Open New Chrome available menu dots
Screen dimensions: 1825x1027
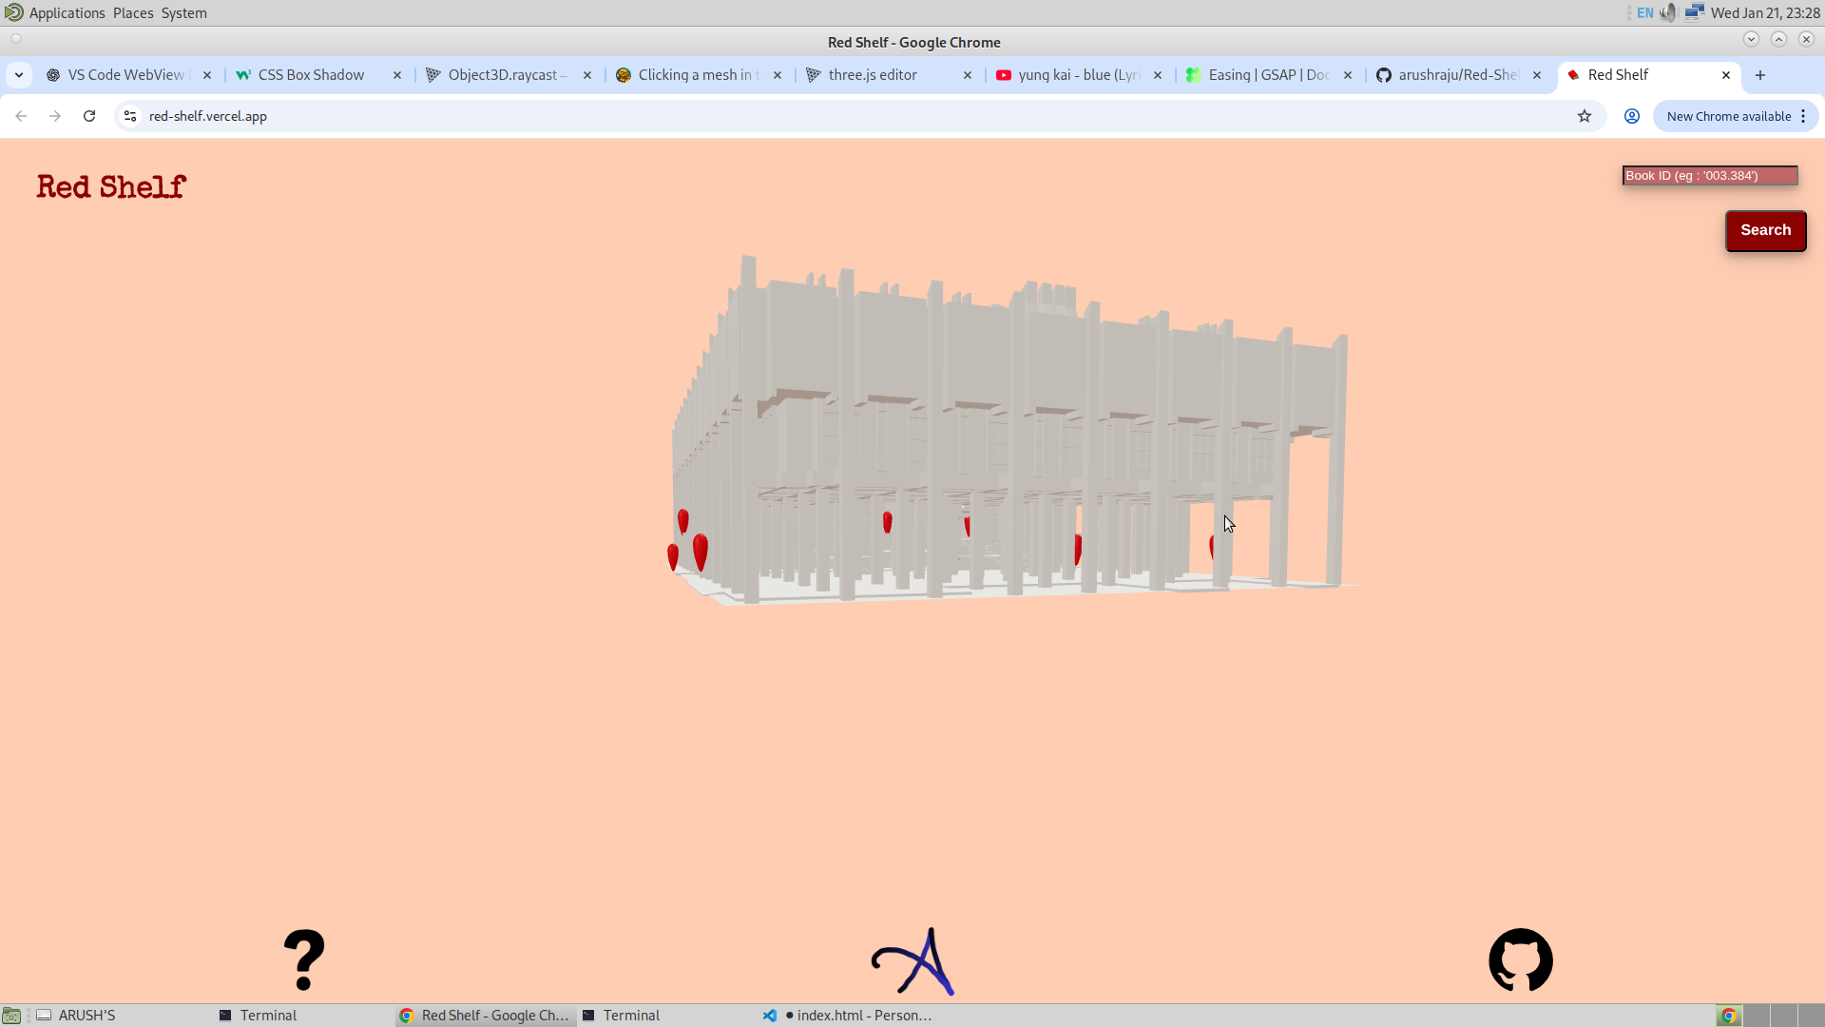pos(1803,116)
